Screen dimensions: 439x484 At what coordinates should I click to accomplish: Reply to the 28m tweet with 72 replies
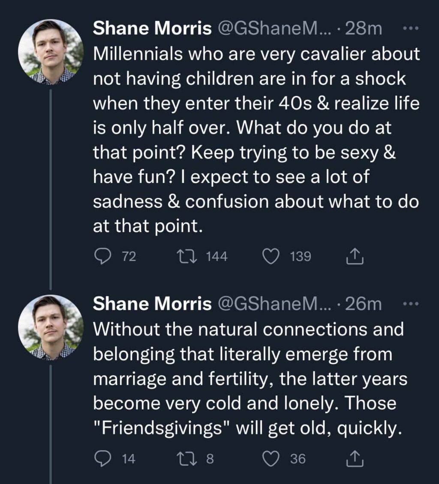point(102,257)
